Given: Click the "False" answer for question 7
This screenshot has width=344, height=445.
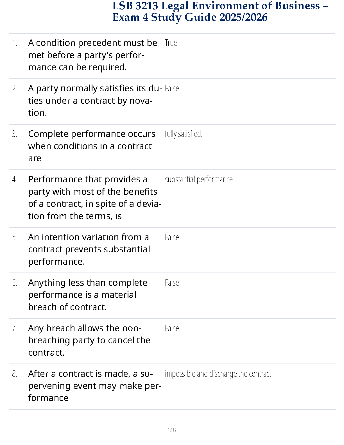Looking at the screenshot, I should 172,328.
